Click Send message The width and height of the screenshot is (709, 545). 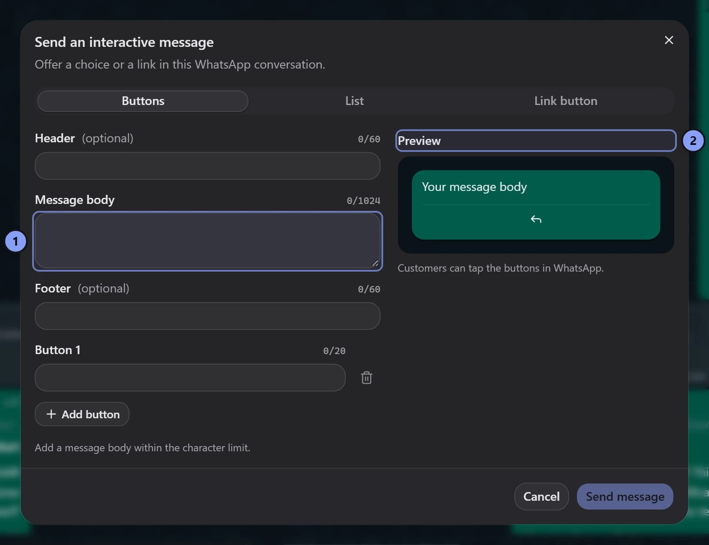pos(625,496)
